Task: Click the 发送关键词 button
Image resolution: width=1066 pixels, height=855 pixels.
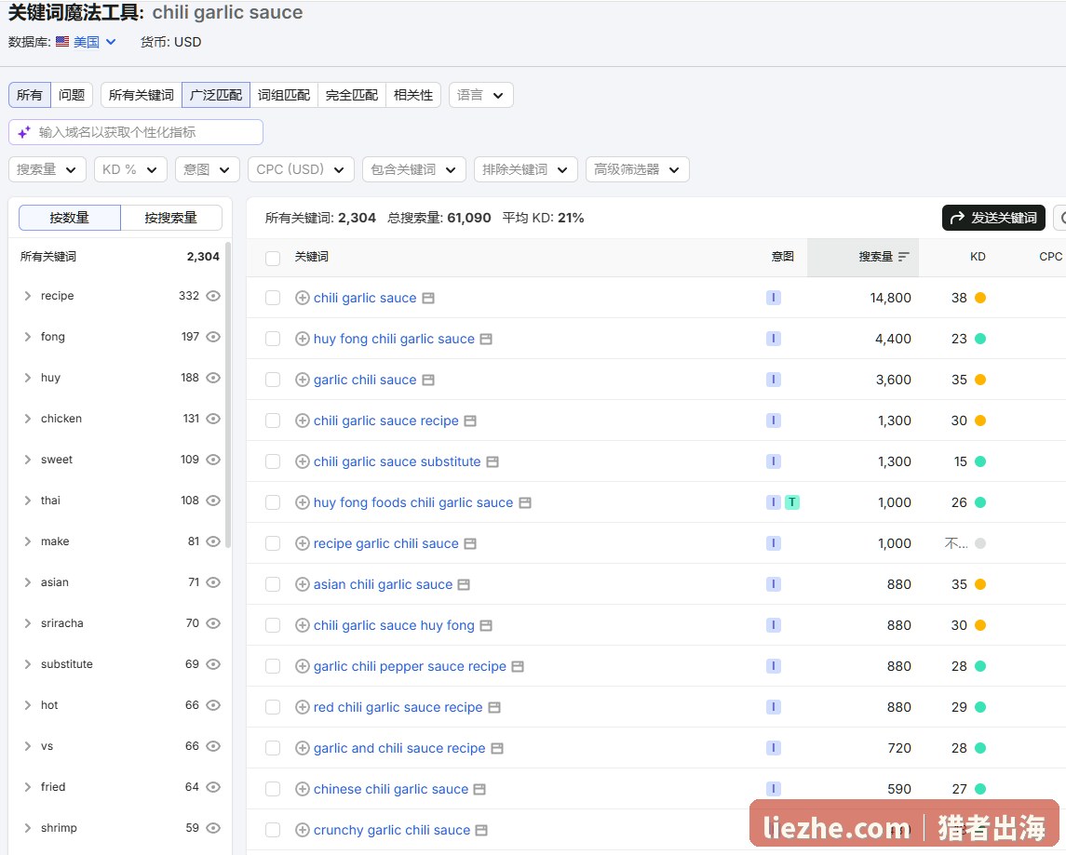Action: 993,218
